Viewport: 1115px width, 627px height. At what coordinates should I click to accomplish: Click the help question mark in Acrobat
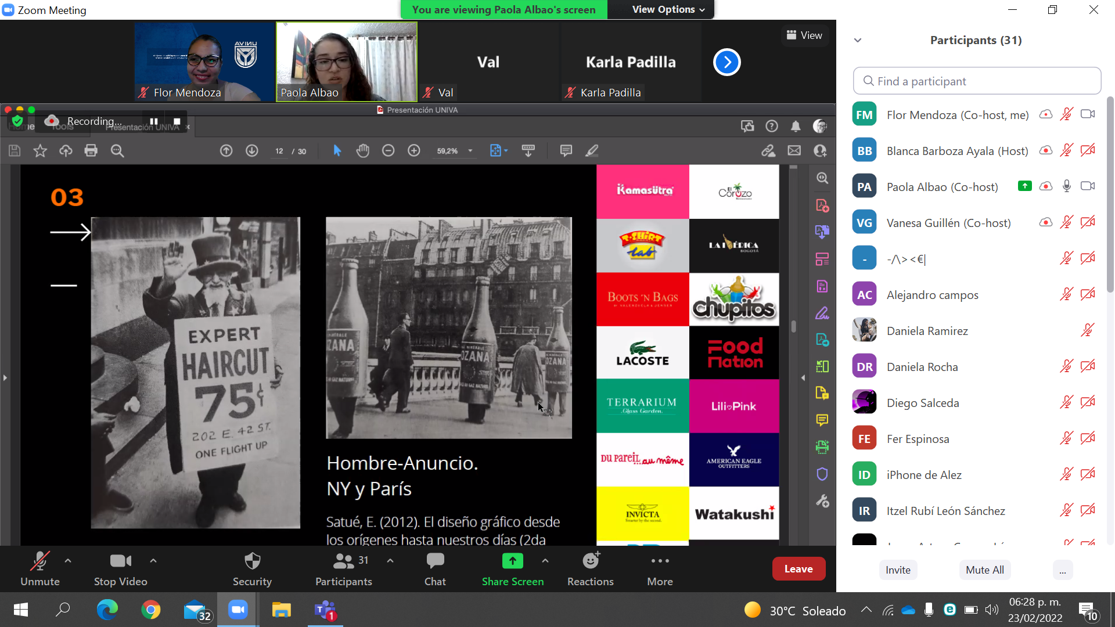click(772, 126)
